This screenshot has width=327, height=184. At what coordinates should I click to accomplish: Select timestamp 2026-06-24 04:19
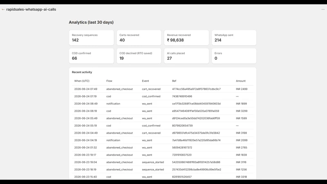(x=85, y=140)
